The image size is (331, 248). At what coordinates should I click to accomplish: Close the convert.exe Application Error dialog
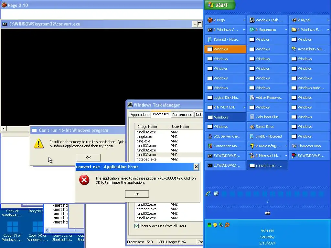[x=196, y=167]
